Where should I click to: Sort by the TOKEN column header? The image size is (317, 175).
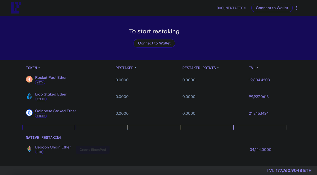(x=33, y=68)
